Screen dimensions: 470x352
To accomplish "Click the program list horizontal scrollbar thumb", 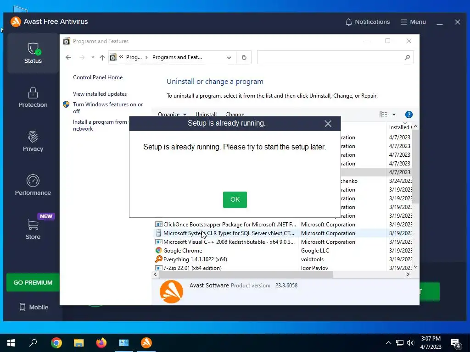I will (x=246, y=274).
